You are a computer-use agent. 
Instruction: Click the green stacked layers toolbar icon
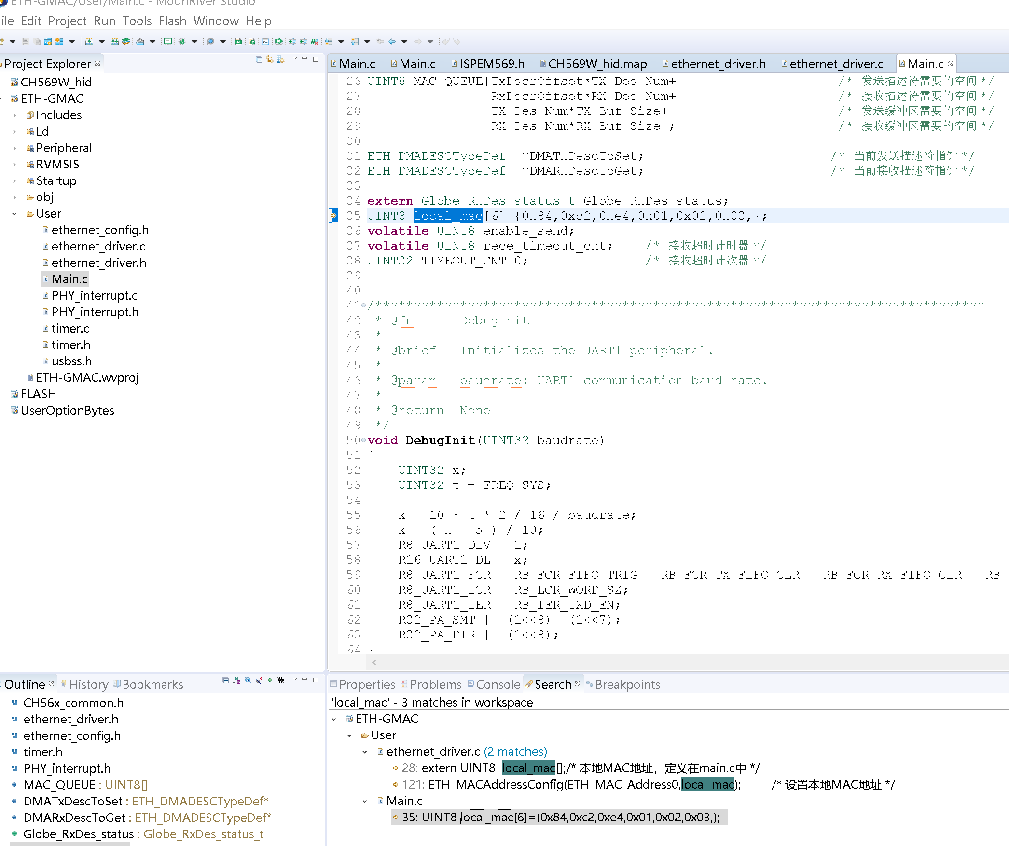tap(126, 42)
